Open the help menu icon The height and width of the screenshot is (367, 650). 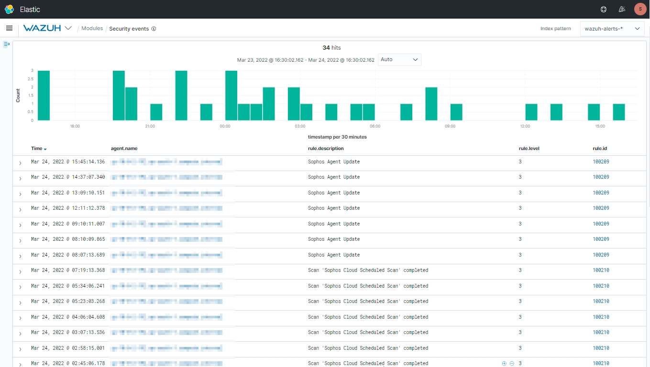(604, 9)
